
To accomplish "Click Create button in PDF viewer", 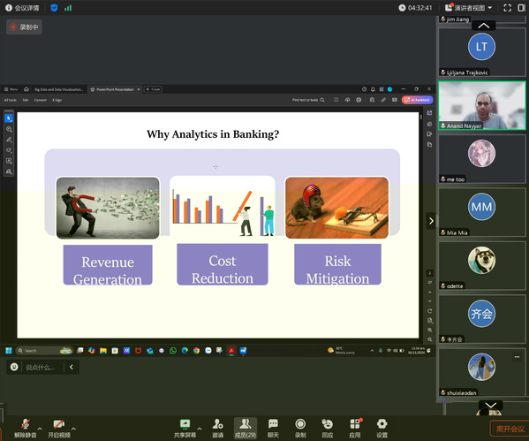I will (x=153, y=89).
